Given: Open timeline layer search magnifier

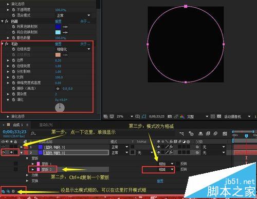Looking at the screenshot, I should 33,133.
